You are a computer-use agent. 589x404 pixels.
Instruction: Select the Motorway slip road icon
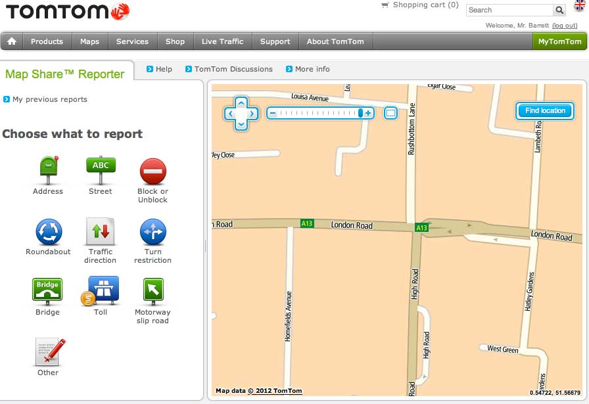pos(153,292)
